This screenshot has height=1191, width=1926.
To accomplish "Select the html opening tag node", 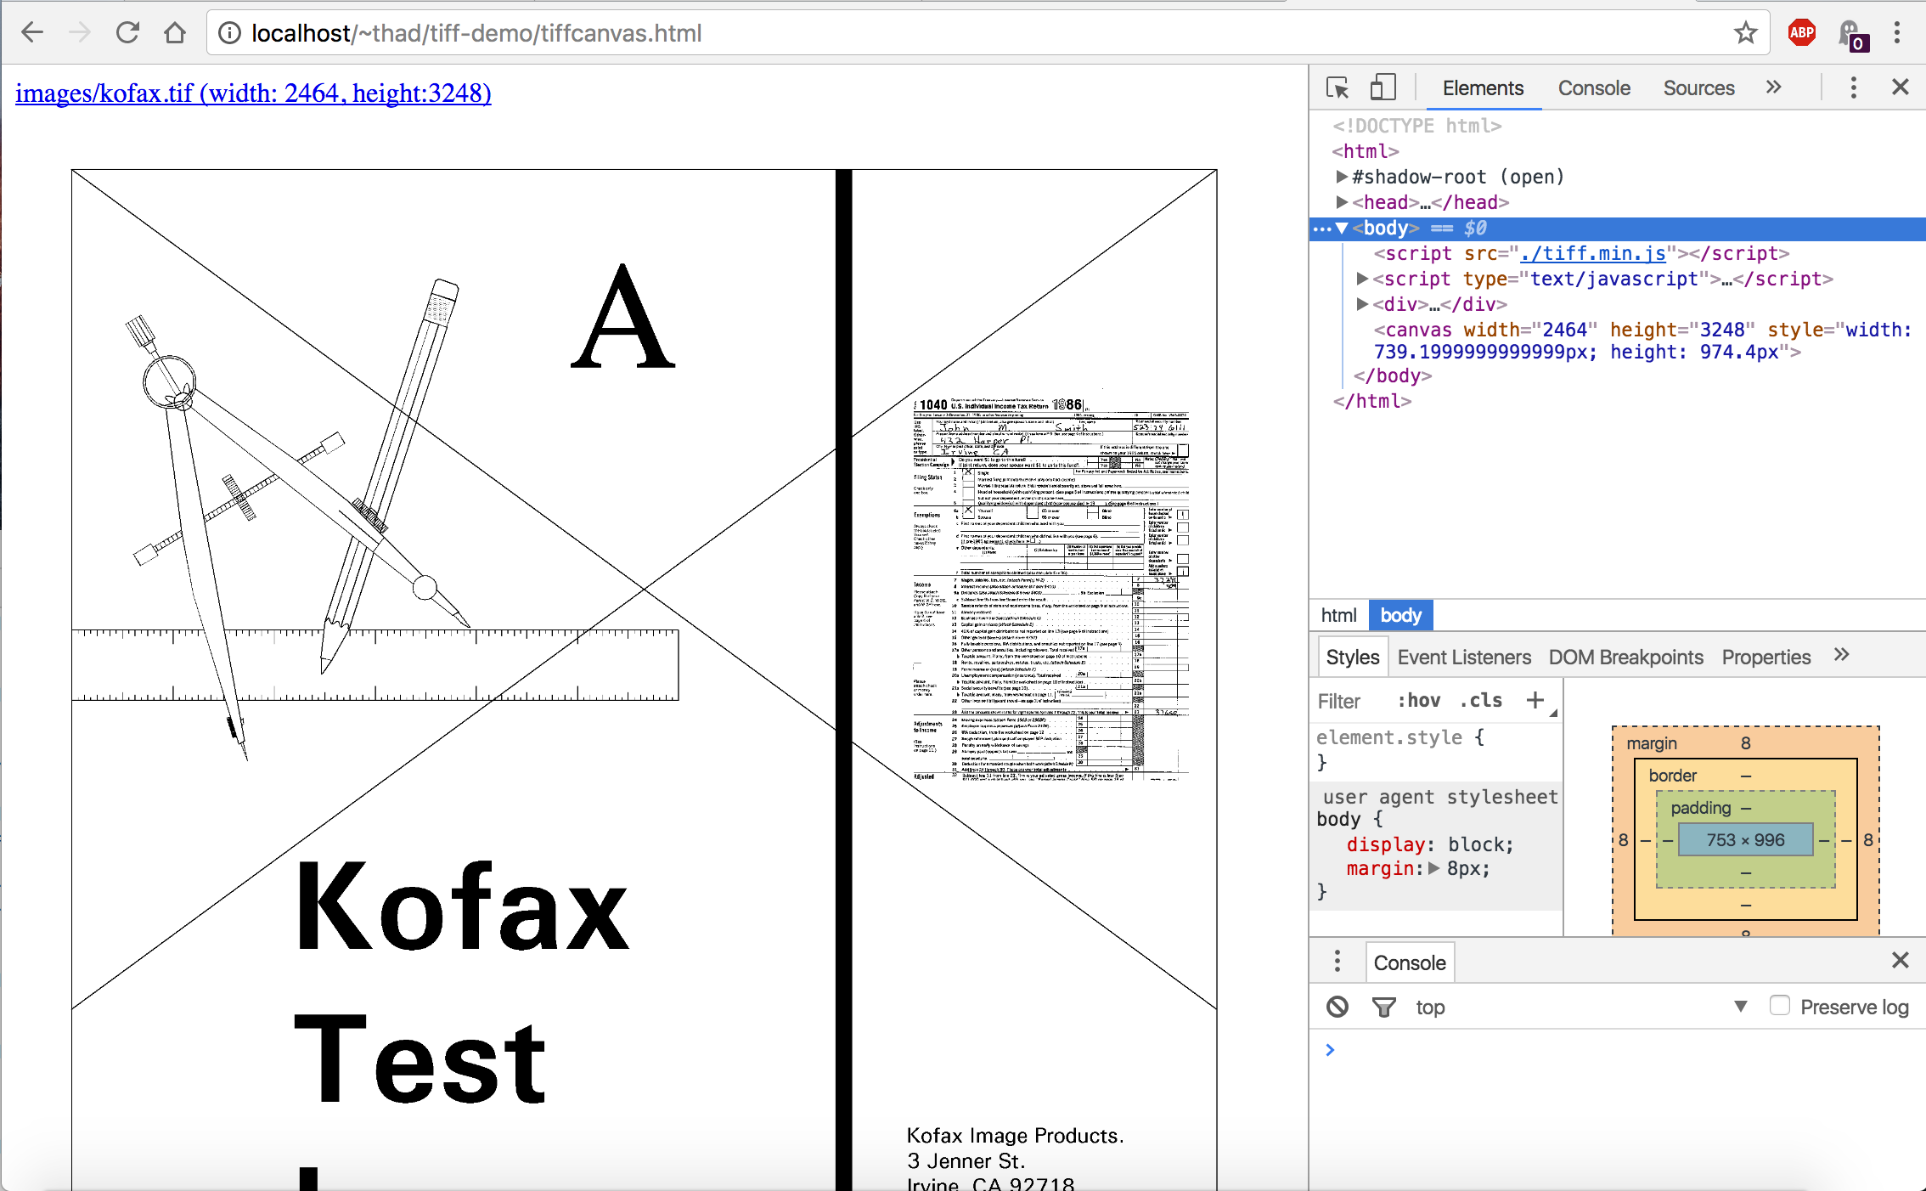I will (x=1366, y=151).
